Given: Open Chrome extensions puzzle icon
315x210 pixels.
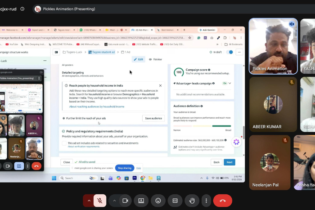Looking at the screenshot, I should 225,37.
